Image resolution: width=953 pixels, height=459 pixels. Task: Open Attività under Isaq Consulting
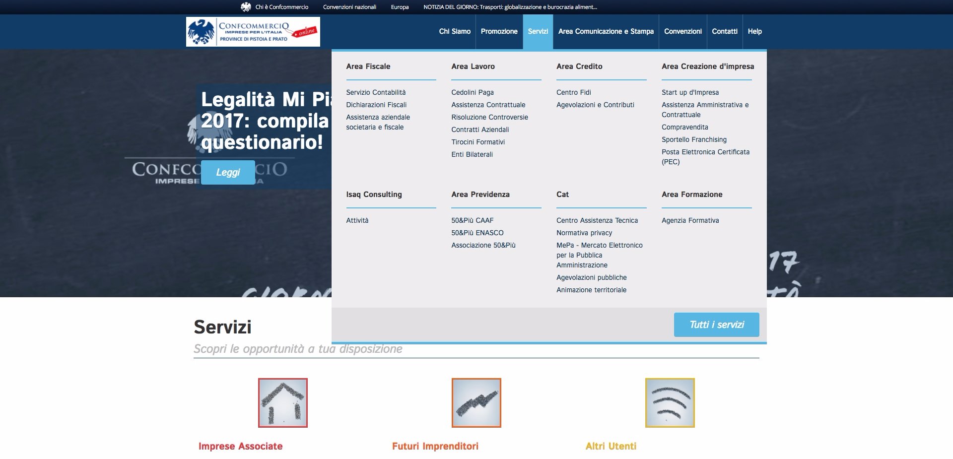pos(357,220)
